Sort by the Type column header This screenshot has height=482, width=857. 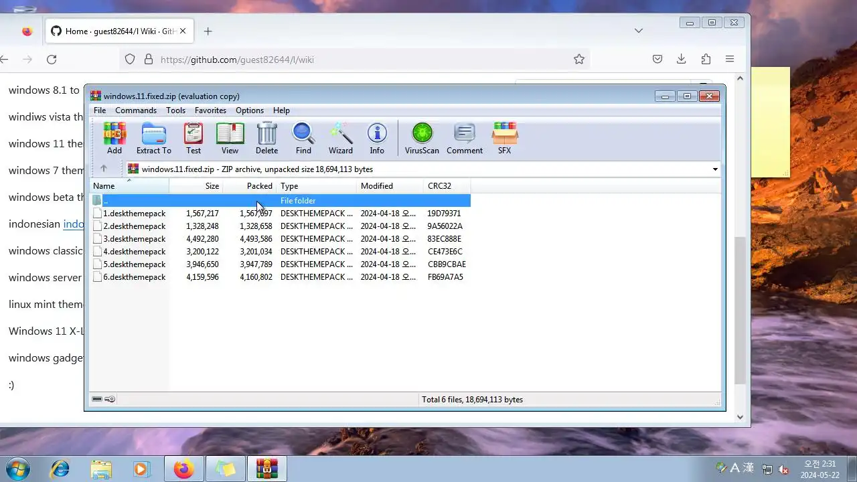(317, 186)
